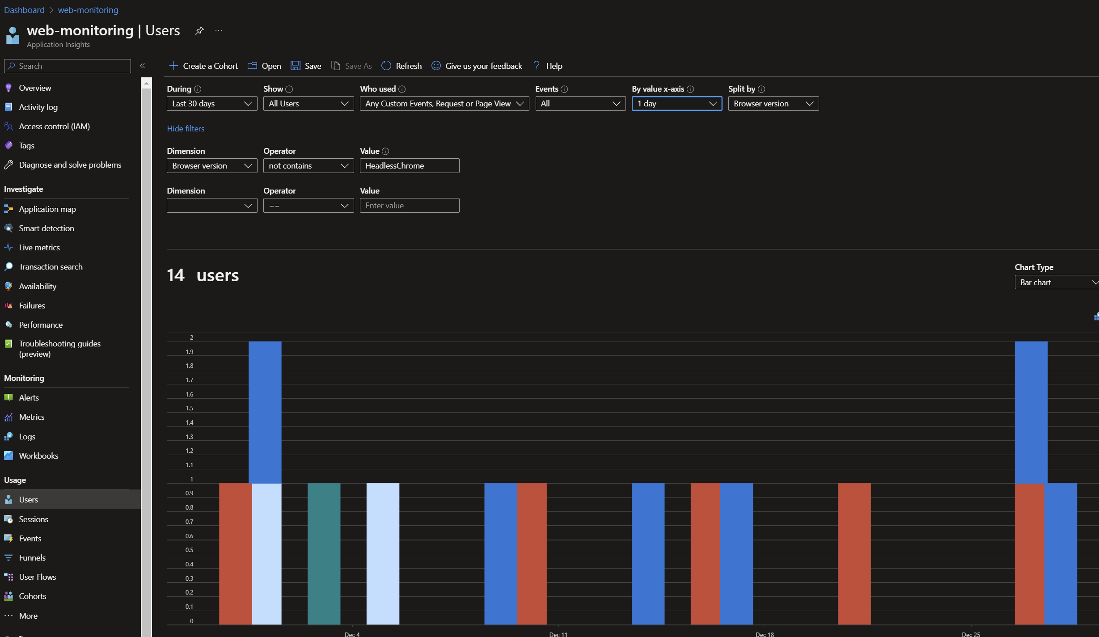Open the Performance view
The width and height of the screenshot is (1099, 637).
[x=41, y=325]
